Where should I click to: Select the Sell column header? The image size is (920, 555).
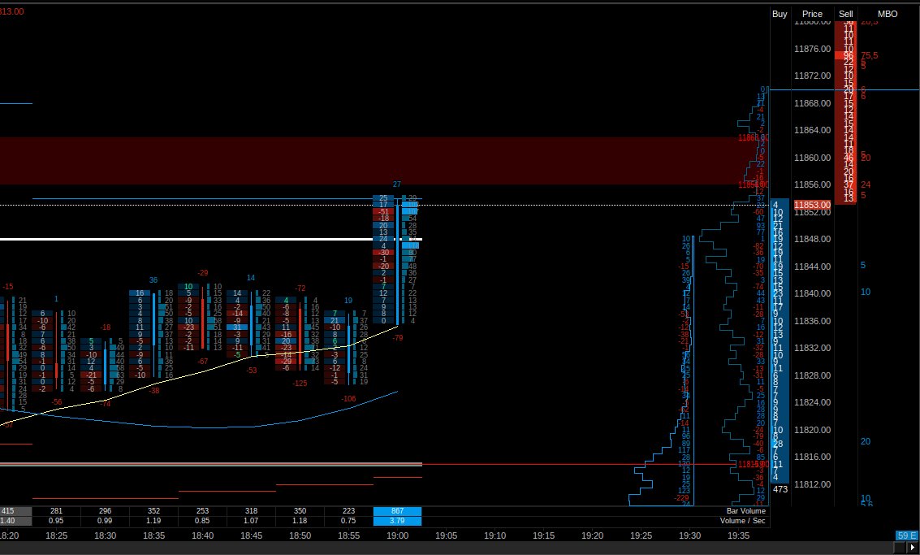pos(845,14)
